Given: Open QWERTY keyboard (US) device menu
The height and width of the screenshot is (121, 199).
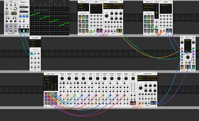Looking at the screenshot, I should [149, 7].
